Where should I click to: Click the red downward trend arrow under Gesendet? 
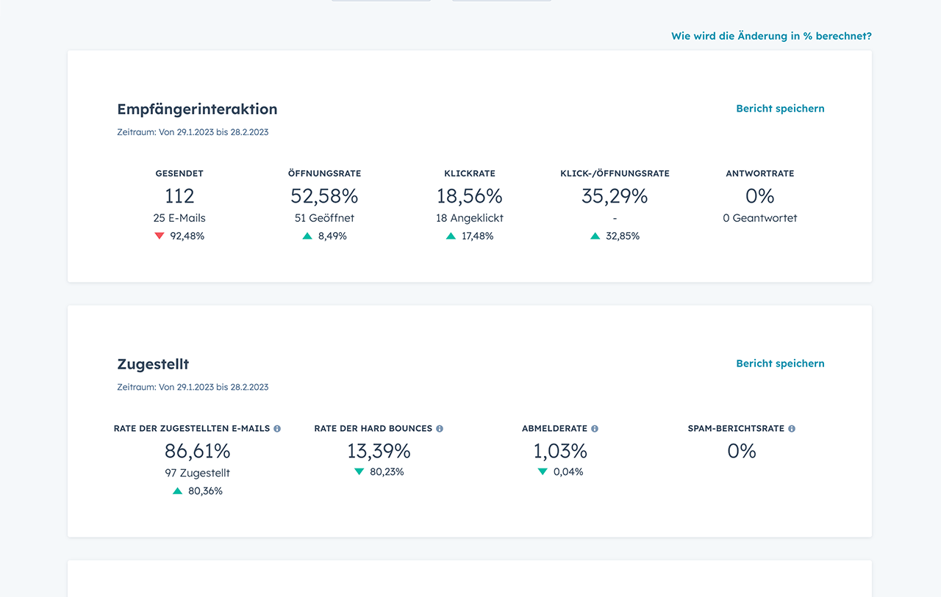tap(160, 236)
